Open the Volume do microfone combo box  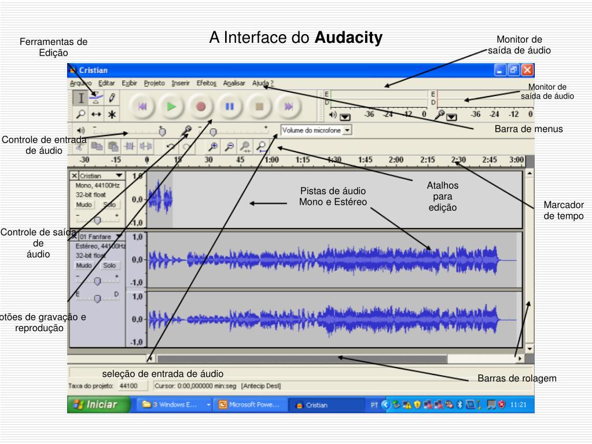pyautogui.click(x=316, y=130)
